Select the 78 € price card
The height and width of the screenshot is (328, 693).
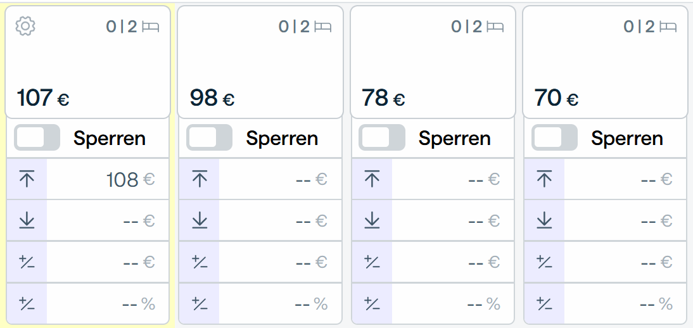[433, 62]
